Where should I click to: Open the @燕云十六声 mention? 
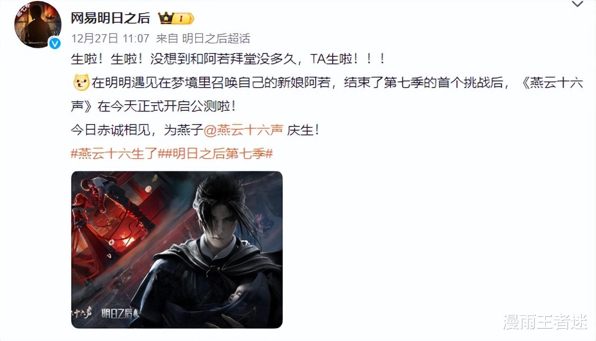click(x=243, y=130)
